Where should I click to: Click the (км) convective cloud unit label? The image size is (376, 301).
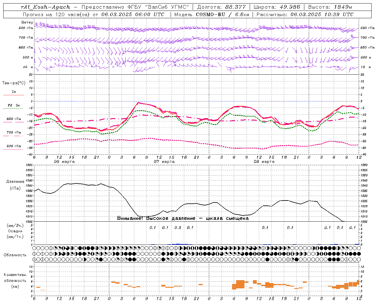point(15,286)
